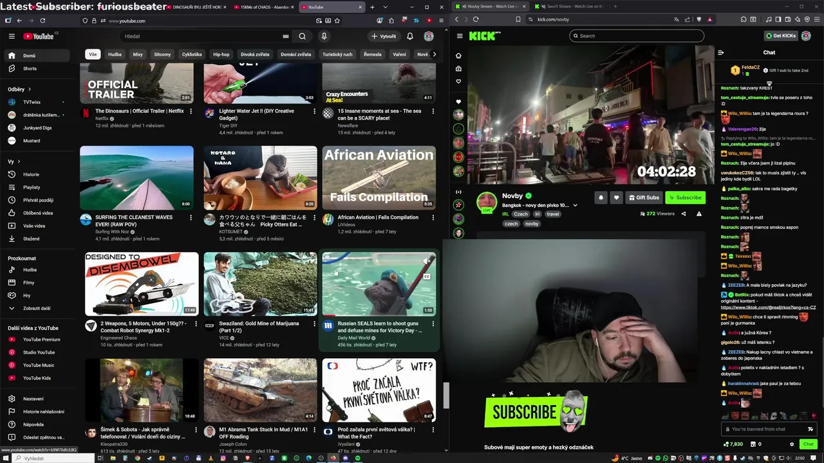Open Kick sidebar heart following icon
Image resolution: width=824 pixels, height=463 pixels.
click(x=458, y=81)
